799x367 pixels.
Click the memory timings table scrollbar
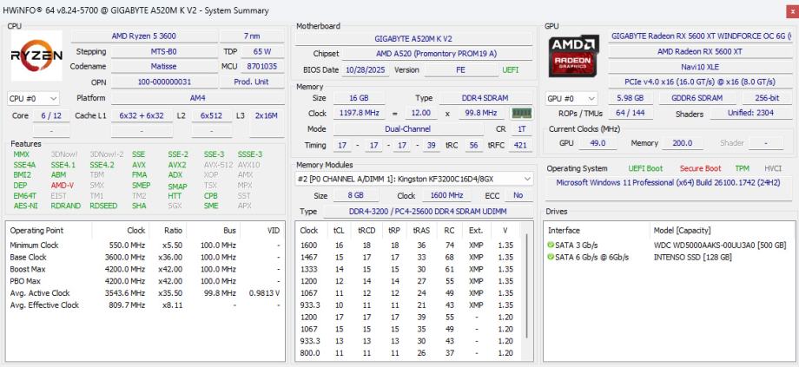point(526,285)
